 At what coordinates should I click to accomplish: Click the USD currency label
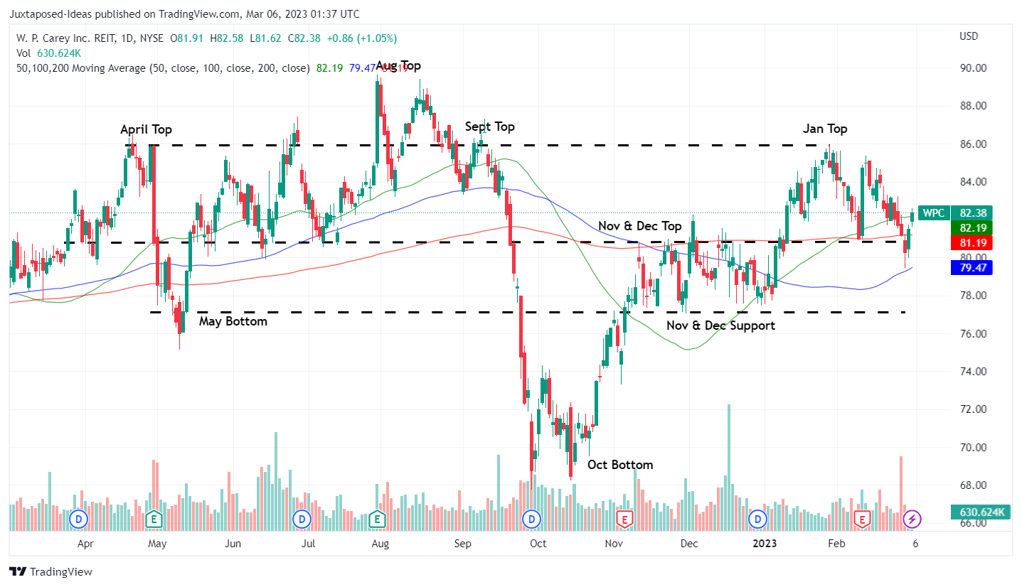click(968, 36)
